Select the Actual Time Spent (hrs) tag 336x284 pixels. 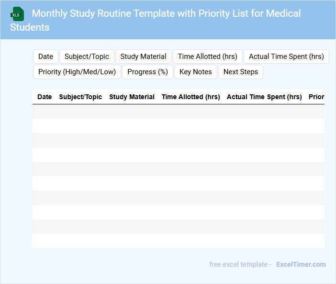click(286, 57)
